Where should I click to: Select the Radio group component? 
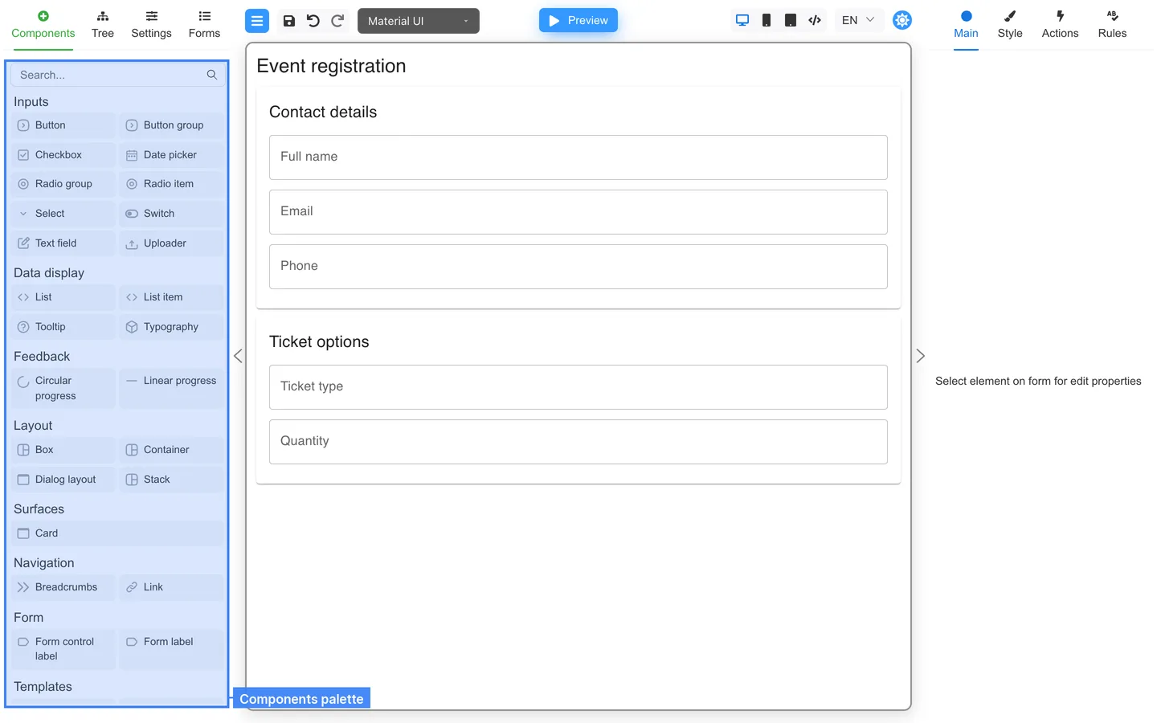(x=63, y=184)
